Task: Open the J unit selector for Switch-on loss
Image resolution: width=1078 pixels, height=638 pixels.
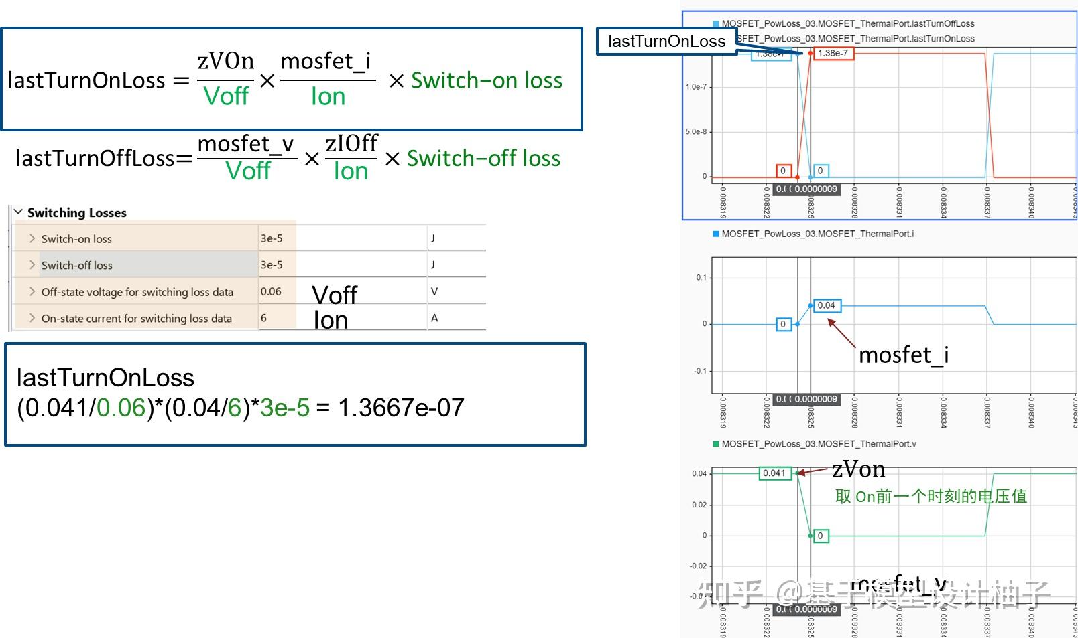Action: tap(457, 238)
